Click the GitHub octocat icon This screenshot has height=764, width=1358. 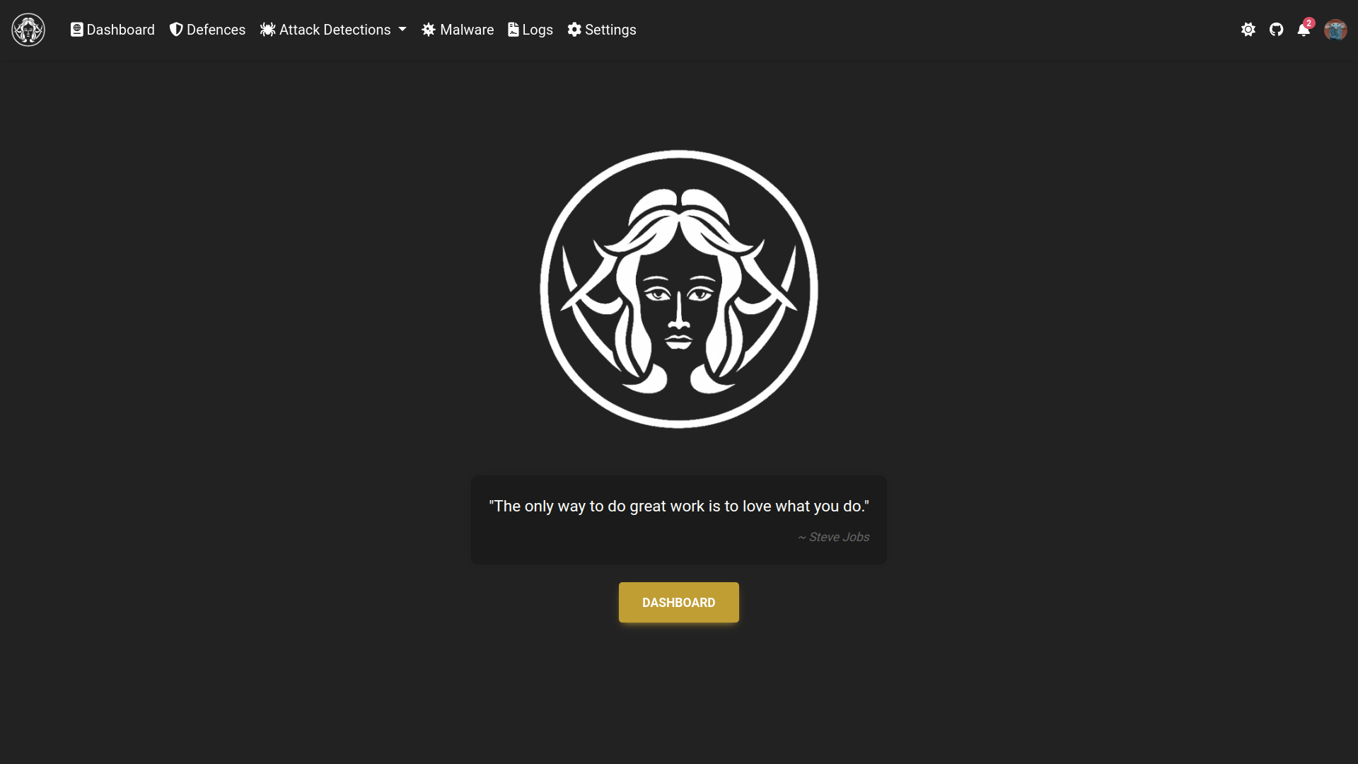1276,30
